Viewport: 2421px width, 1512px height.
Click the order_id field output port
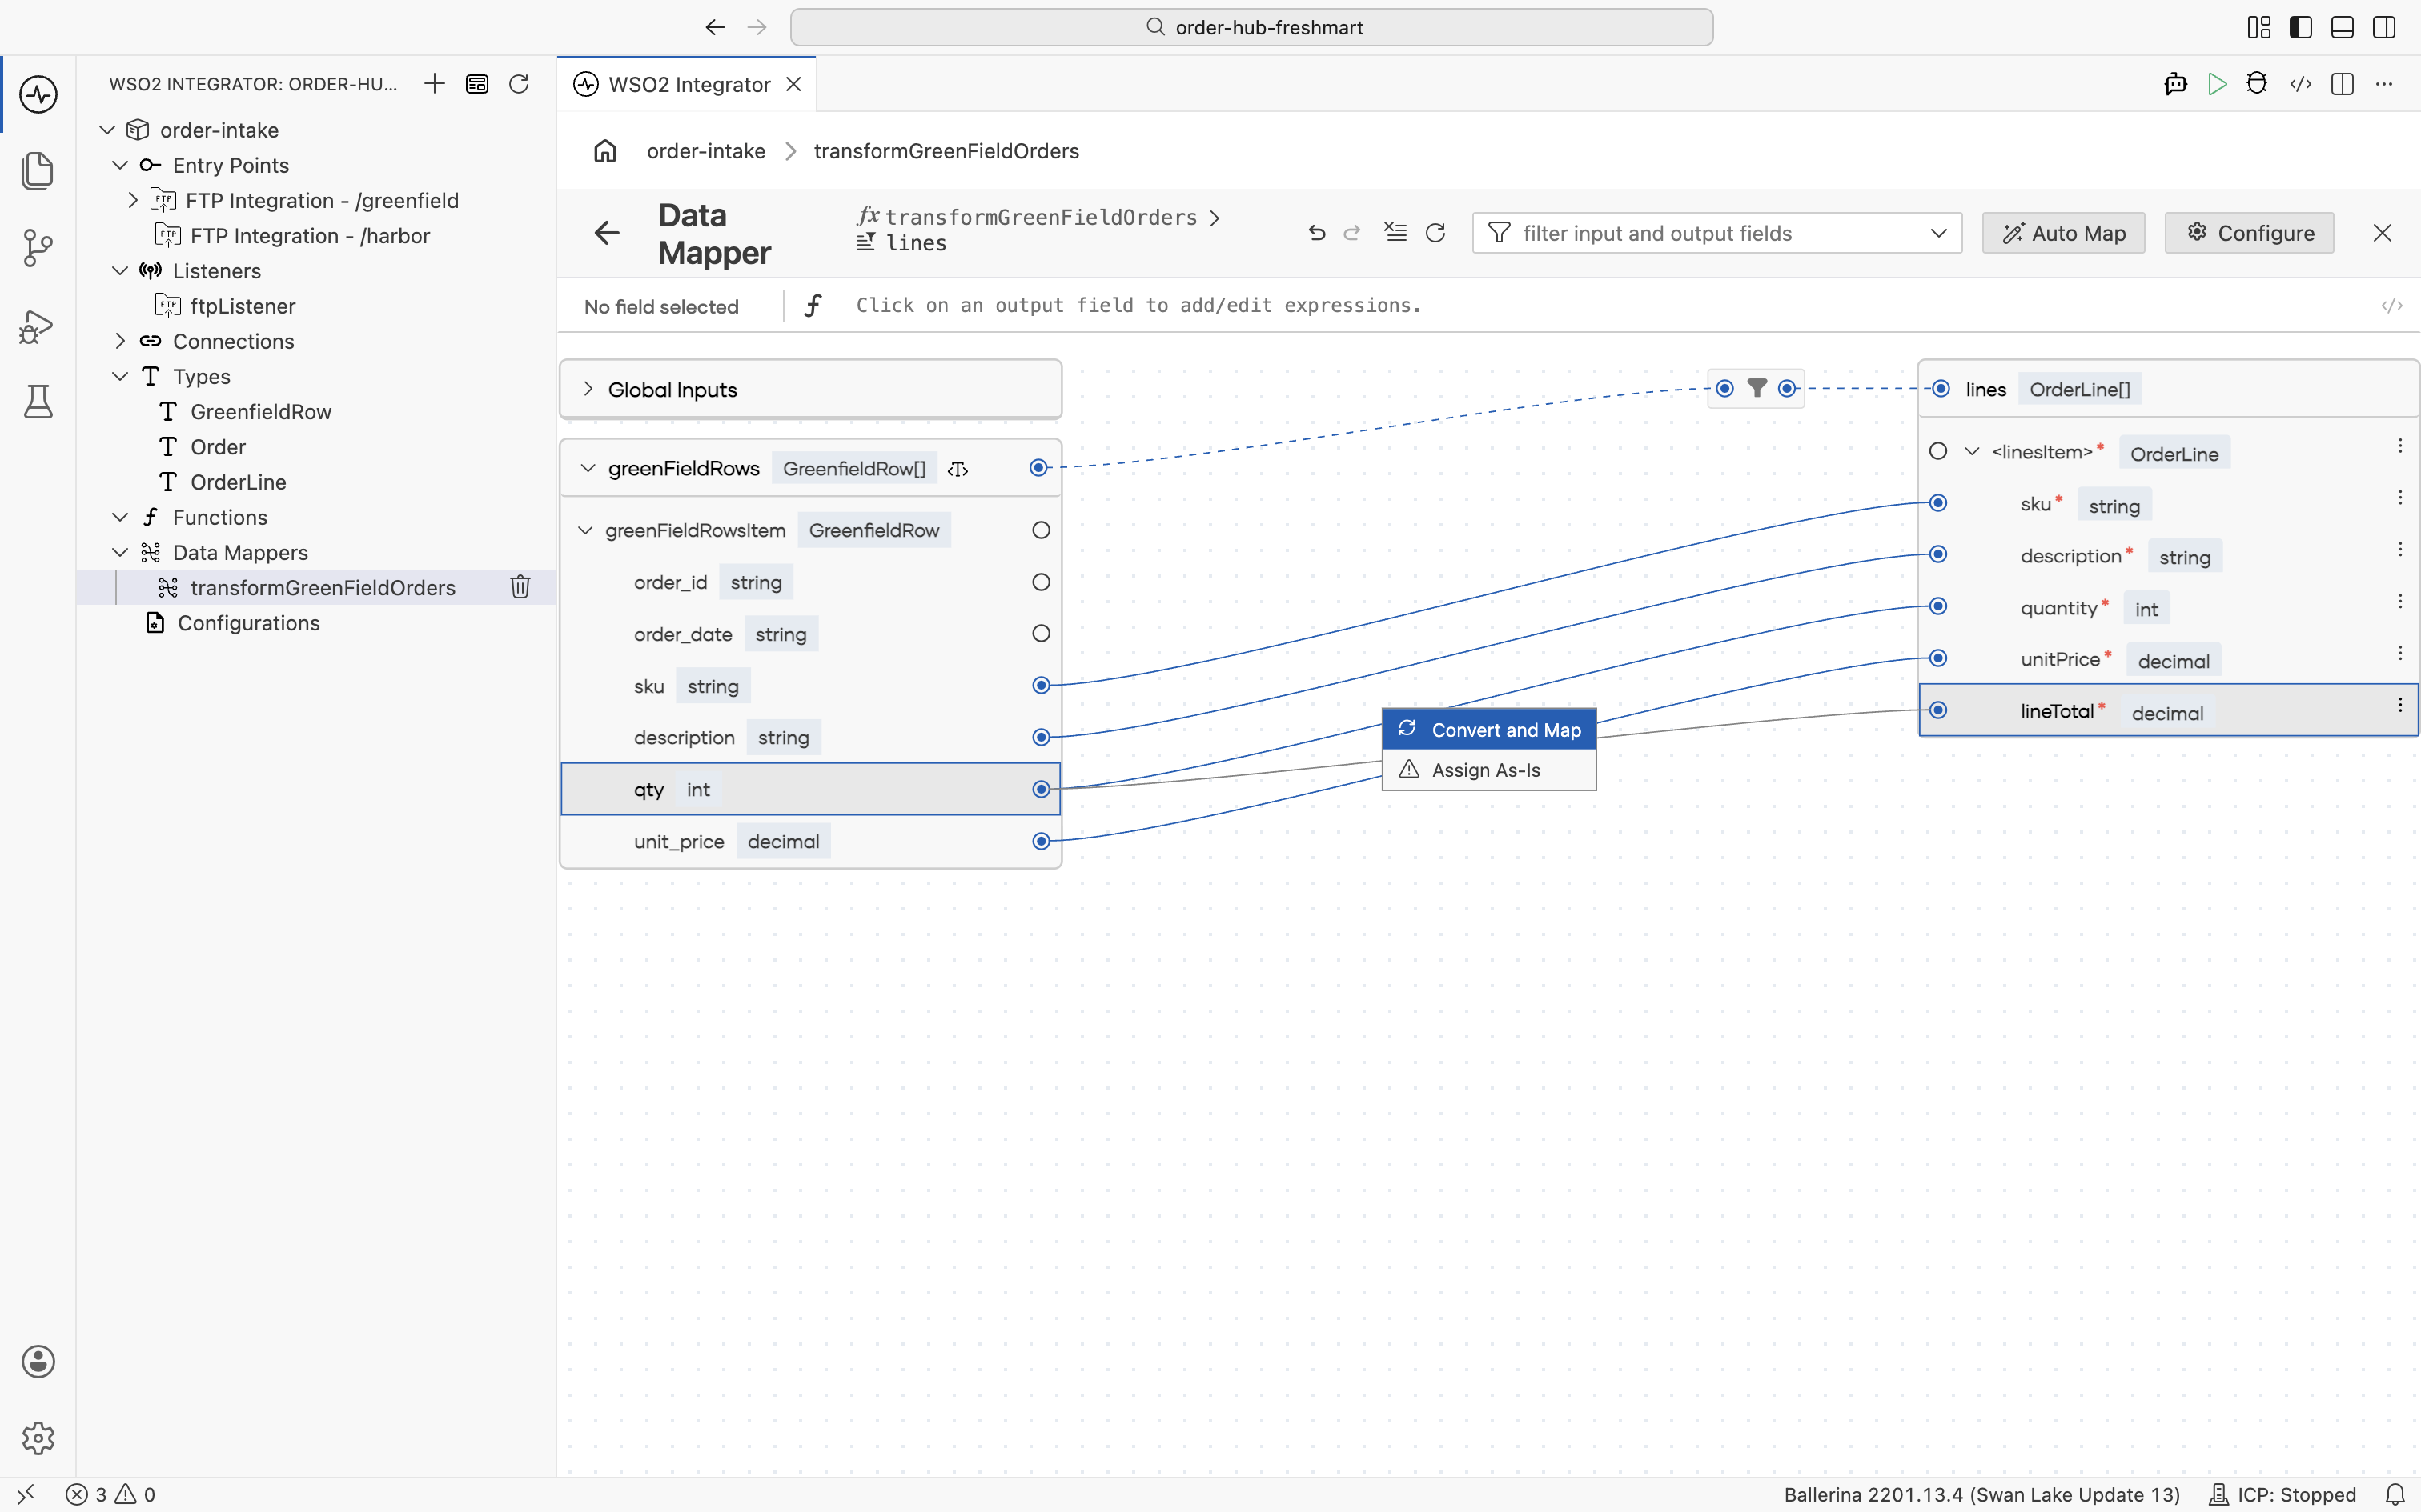pyautogui.click(x=1041, y=582)
